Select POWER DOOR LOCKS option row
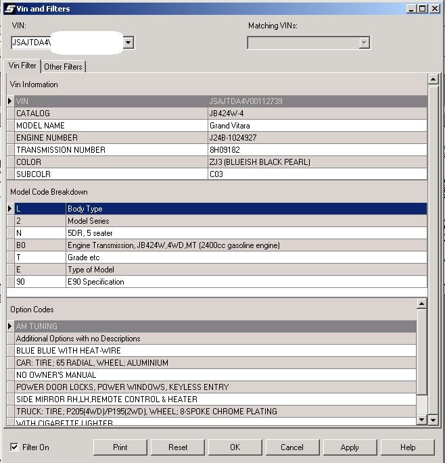 pyautogui.click(x=215, y=387)
